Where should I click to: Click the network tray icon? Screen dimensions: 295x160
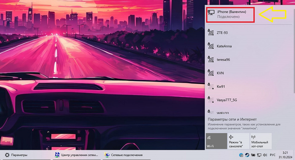259,155
